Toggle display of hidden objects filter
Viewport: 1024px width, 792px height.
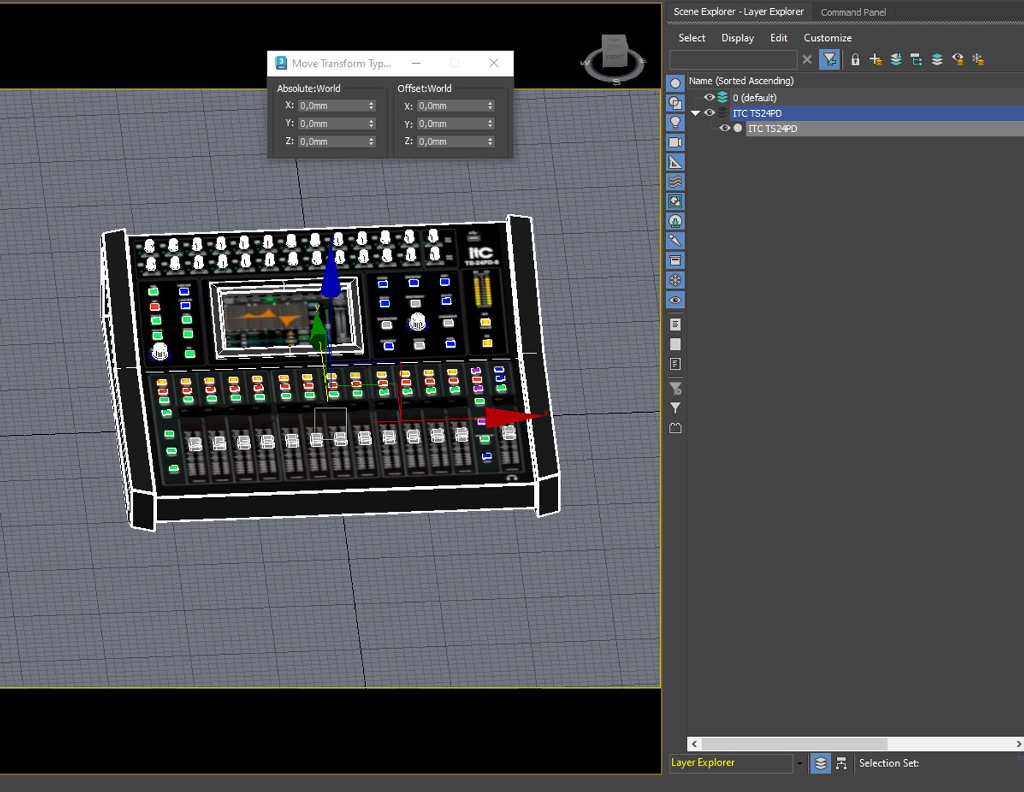click(x=676, y=300)
